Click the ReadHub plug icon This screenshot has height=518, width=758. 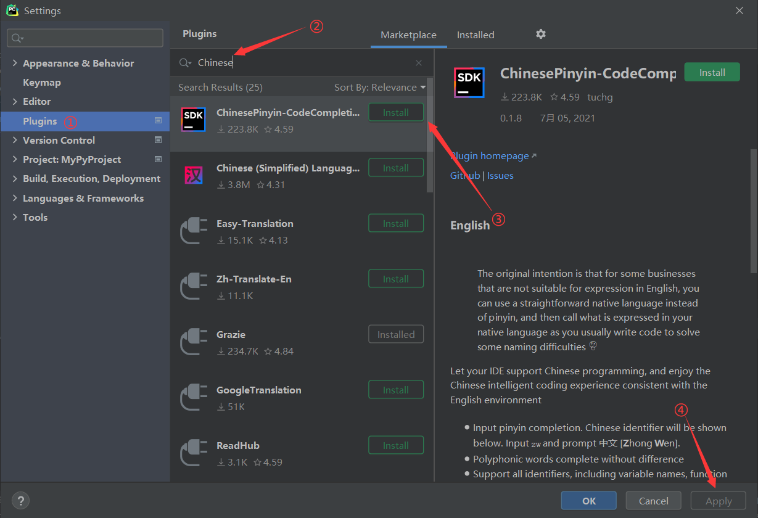tap(194, 453)
